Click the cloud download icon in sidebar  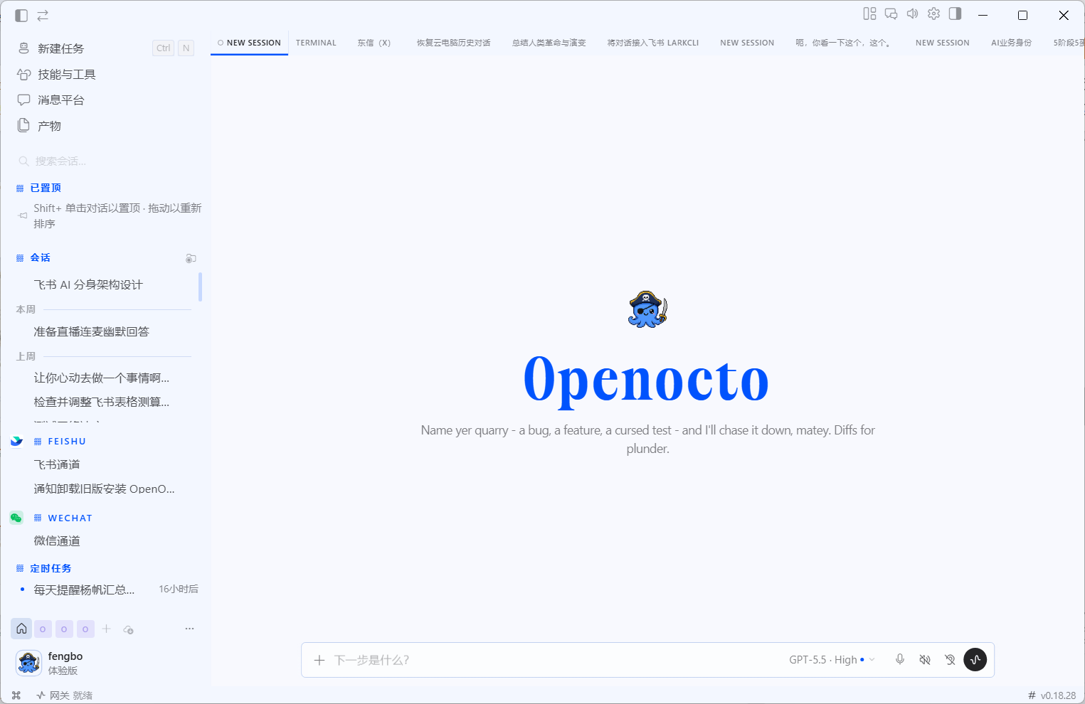click(x=128, y=629)
